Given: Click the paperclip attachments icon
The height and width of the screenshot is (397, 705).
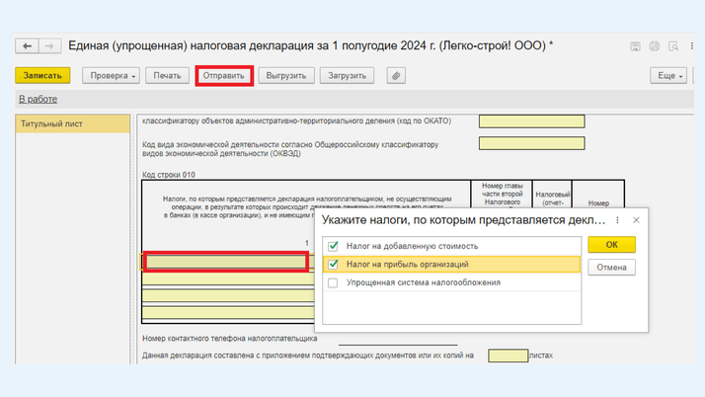Looking at the screenshot, I should [x=394, y=75].
